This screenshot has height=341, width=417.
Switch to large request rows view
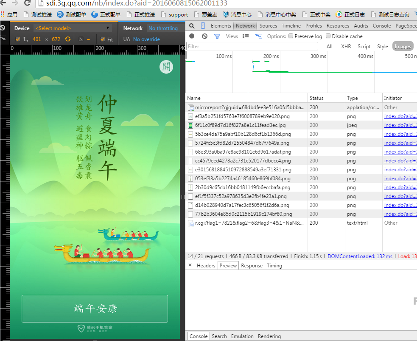(246, 36)
